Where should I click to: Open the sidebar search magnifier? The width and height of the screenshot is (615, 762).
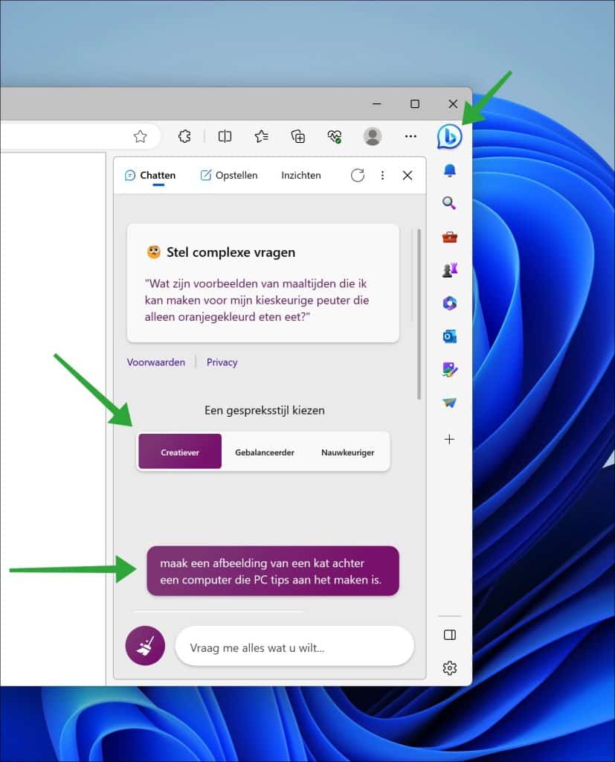449,202
